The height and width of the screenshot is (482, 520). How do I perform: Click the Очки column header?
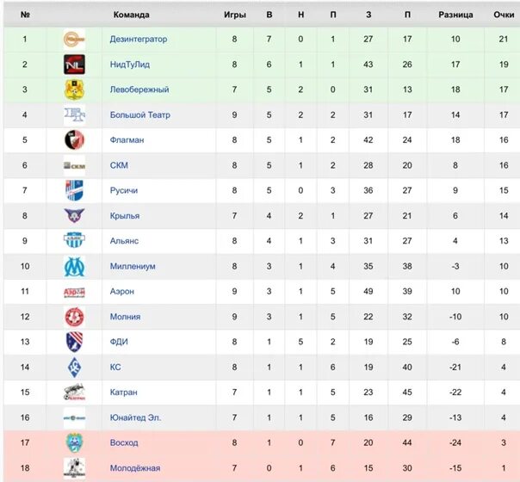[x=504, y=15]
